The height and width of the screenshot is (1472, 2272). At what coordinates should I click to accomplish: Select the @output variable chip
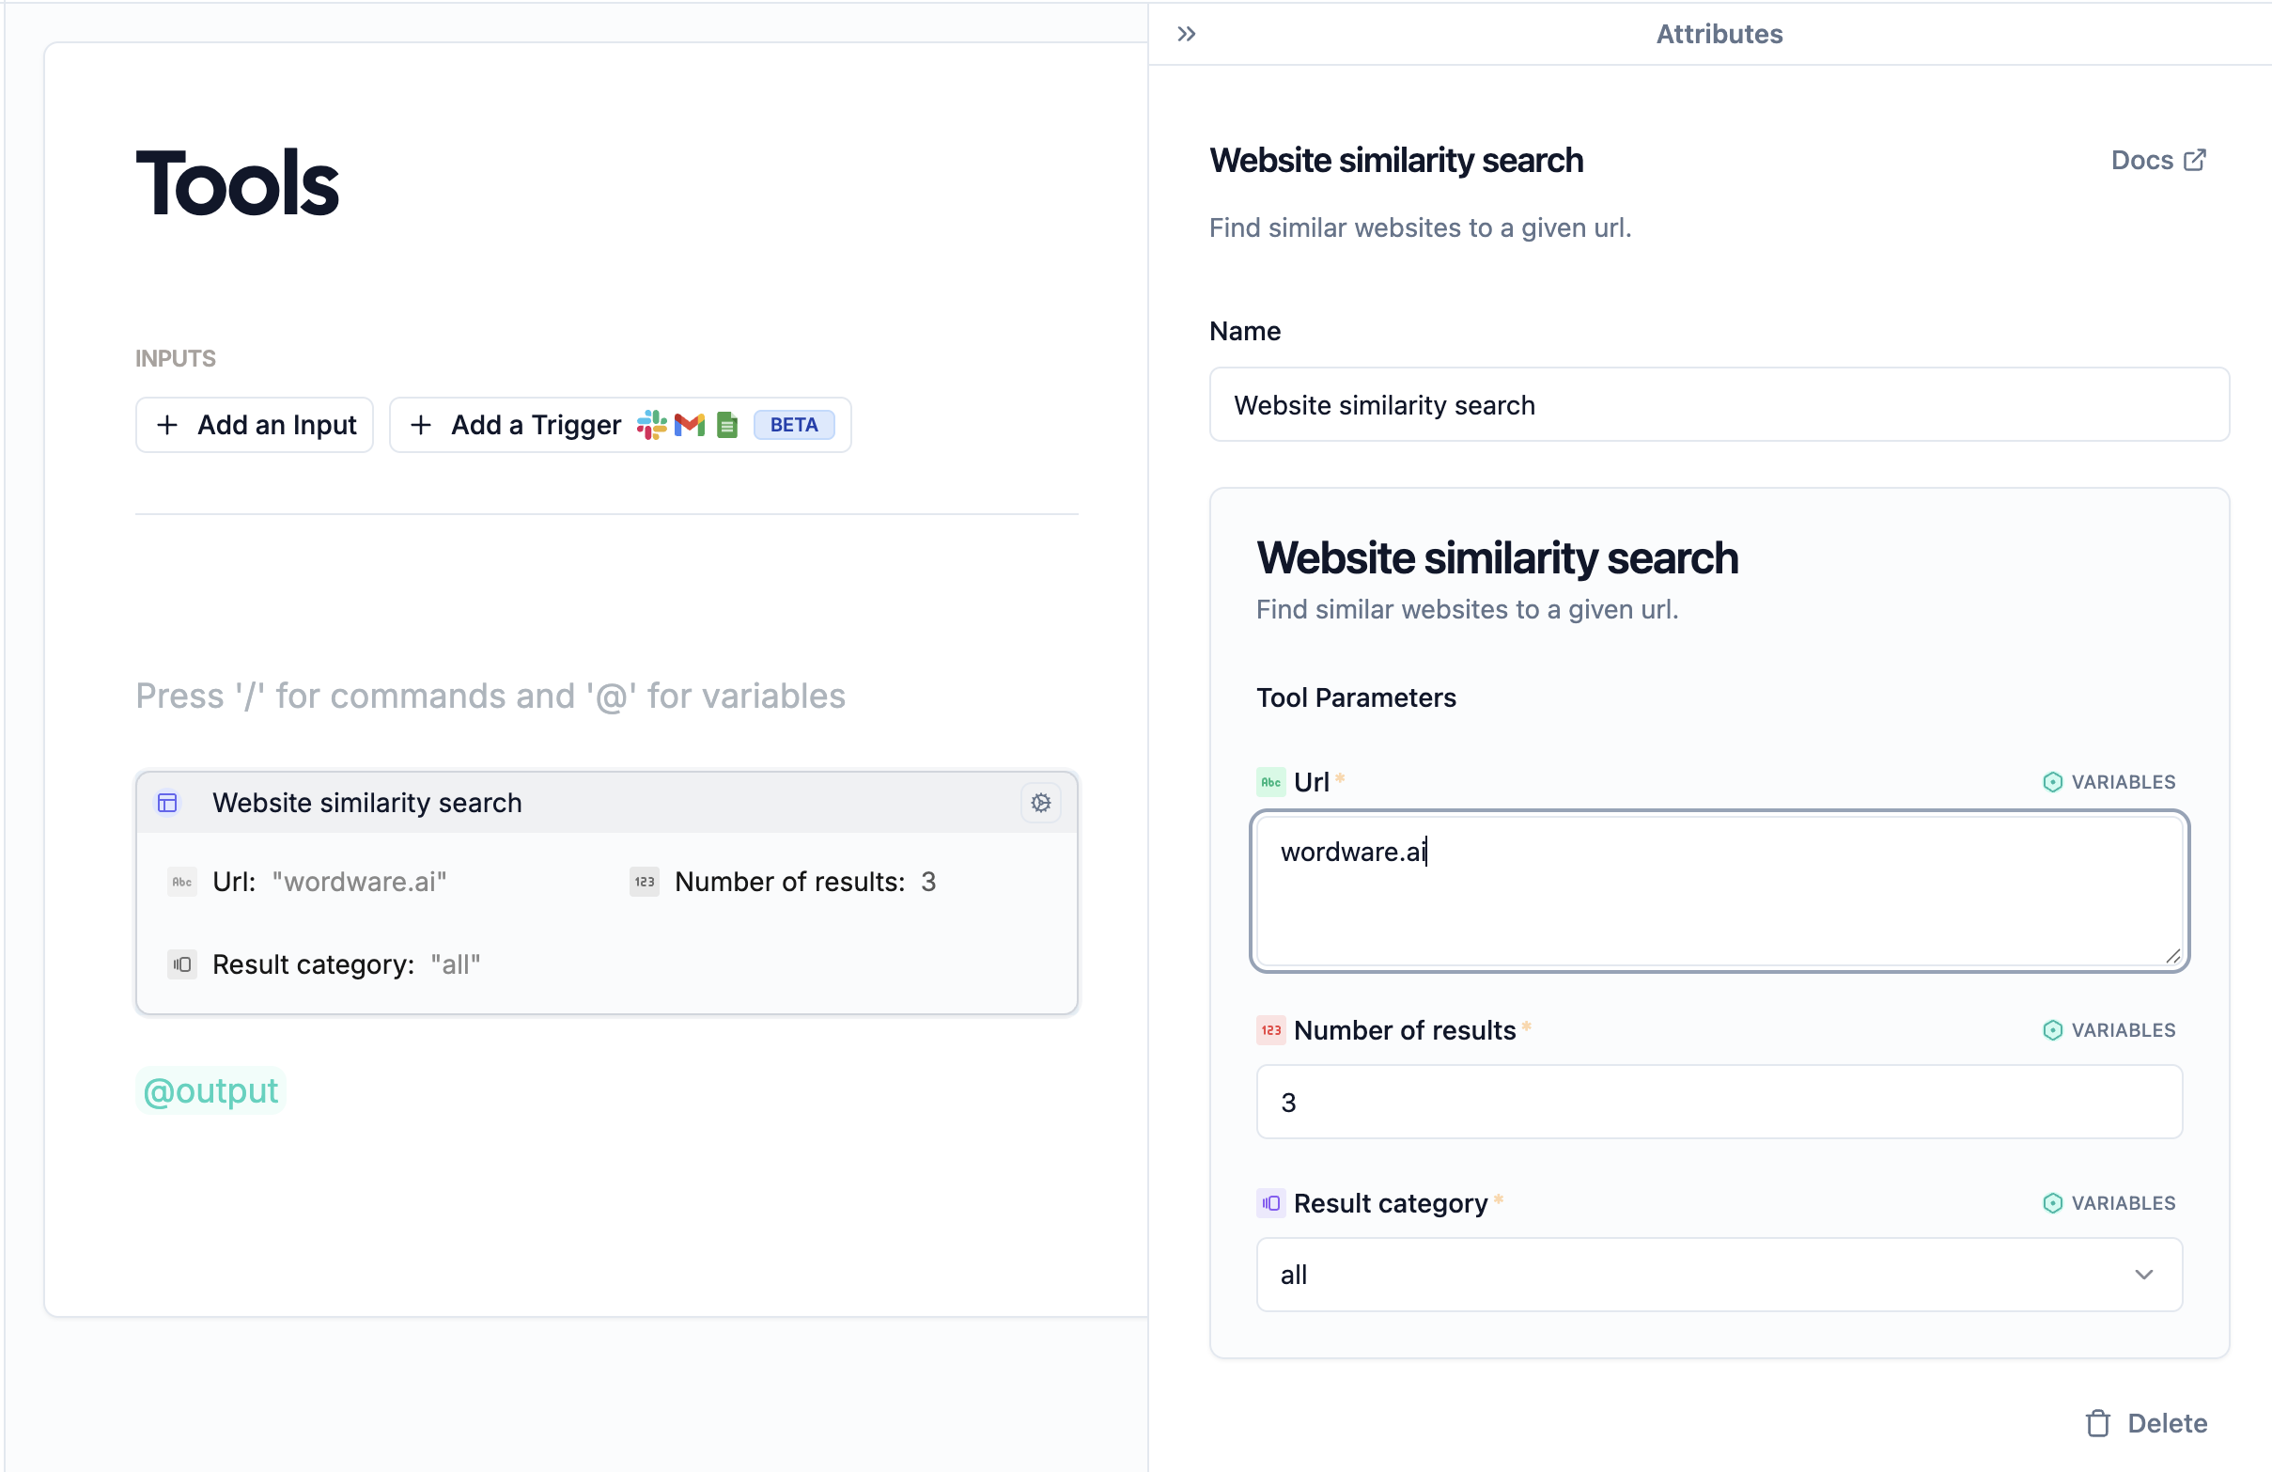tap(210, 1088)
